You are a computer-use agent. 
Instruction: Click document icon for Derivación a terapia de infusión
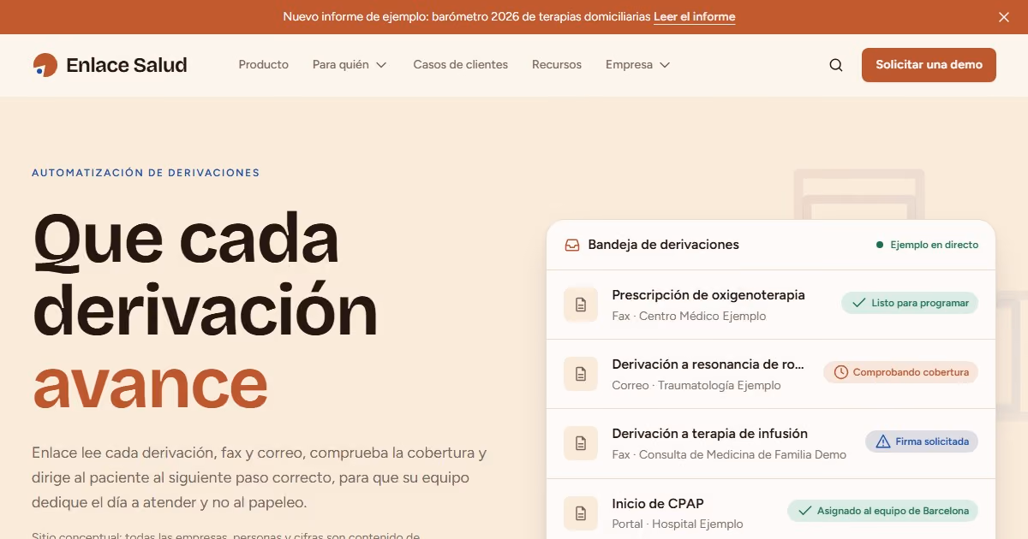(581, 443)
